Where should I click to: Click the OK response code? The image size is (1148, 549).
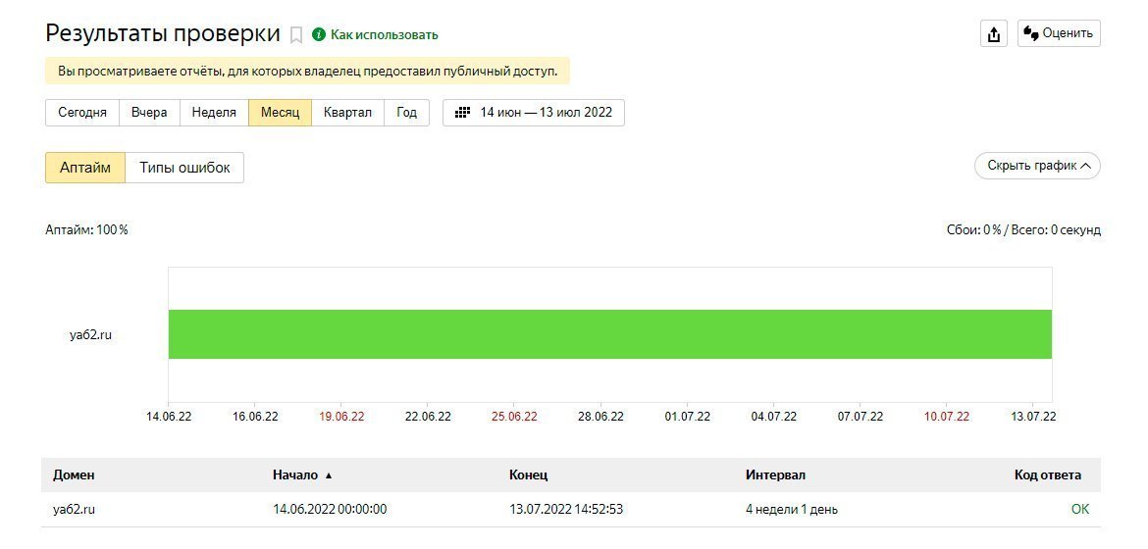point(1080,510)
